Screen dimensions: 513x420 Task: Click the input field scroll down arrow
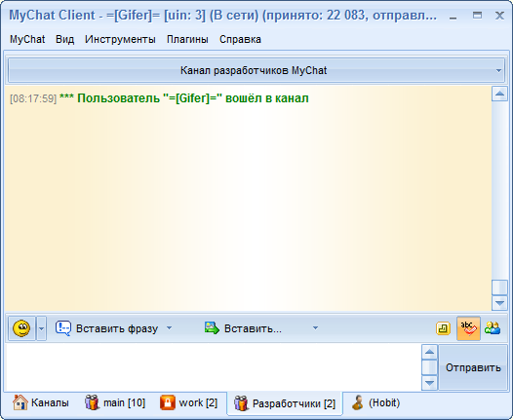point(429,383)
